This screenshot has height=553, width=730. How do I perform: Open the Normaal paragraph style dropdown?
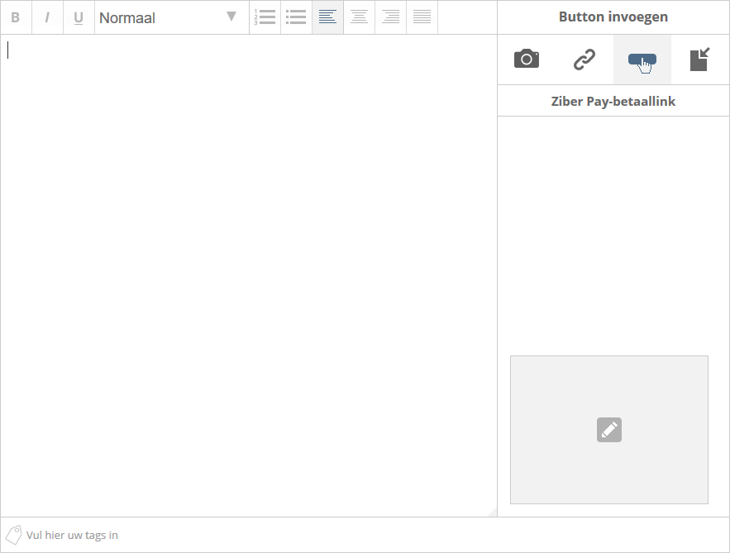(172, 17)
